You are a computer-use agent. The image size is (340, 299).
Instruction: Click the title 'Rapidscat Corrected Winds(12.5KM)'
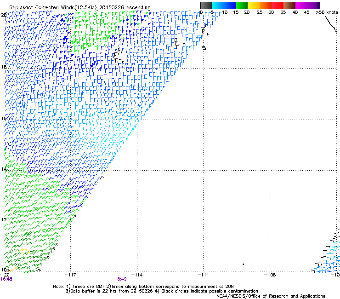[53, 8]
